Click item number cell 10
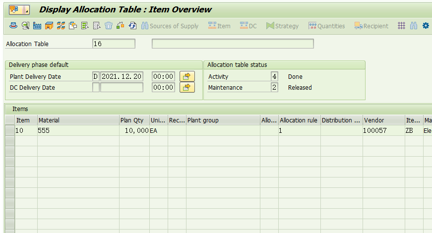This screenshot has width=432, height=233. (x=26, y=130)
